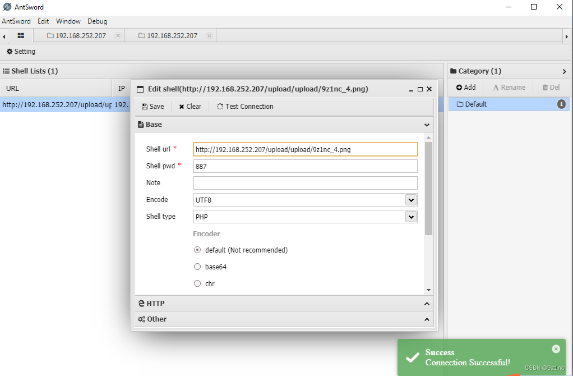Delete the selected category with Del
The width and height of the screenshot is (573, 376).
coord(551,88)
